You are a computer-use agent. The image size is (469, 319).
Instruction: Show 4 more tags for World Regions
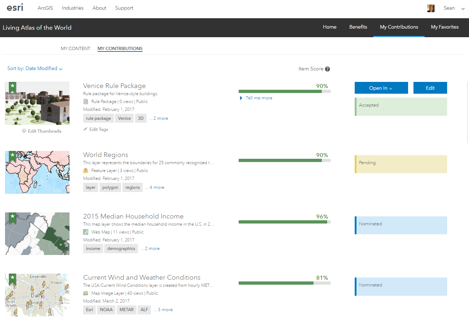click(x=157, y=187)
